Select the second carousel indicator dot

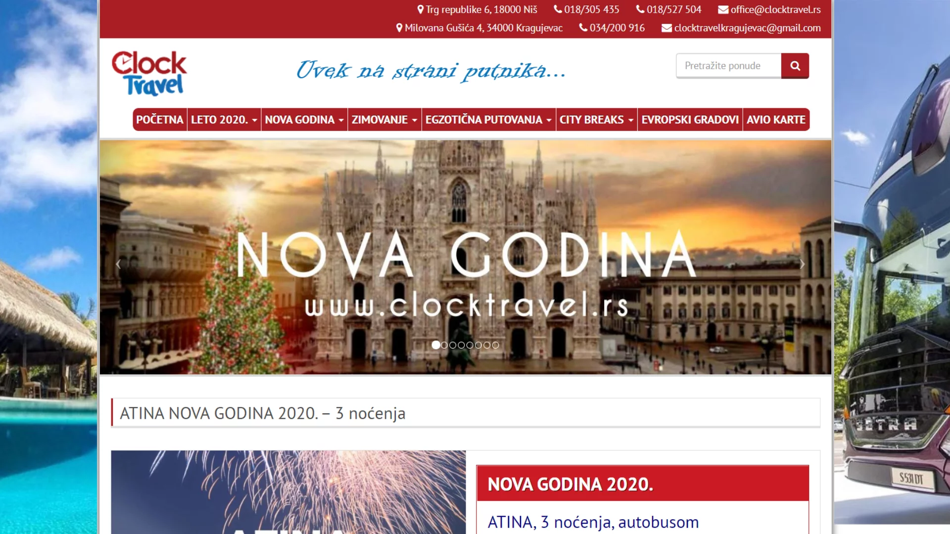tap(444, 345)
